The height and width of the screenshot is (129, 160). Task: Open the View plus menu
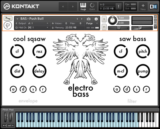pos(143,6)
